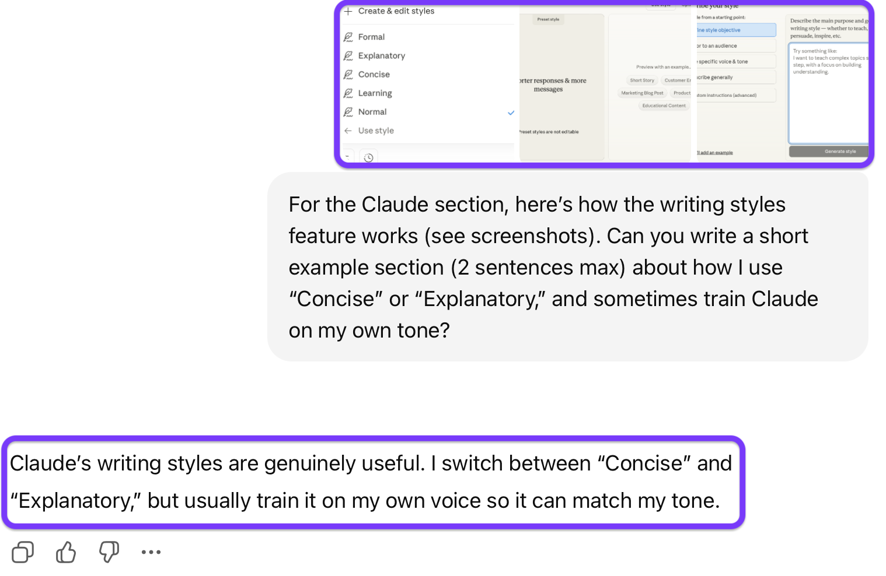Click the thumbs up icon
Viewport: 886px width, 576px height.
[66, 552]
